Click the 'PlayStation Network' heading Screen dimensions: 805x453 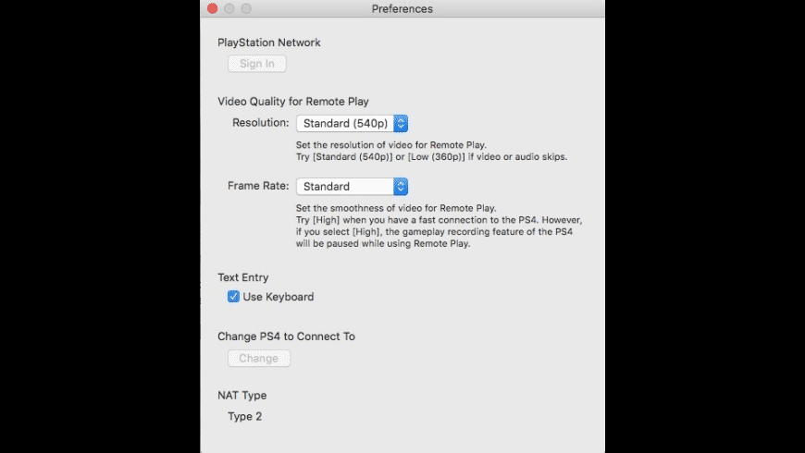pyautogui.click(x=269, y=43)
